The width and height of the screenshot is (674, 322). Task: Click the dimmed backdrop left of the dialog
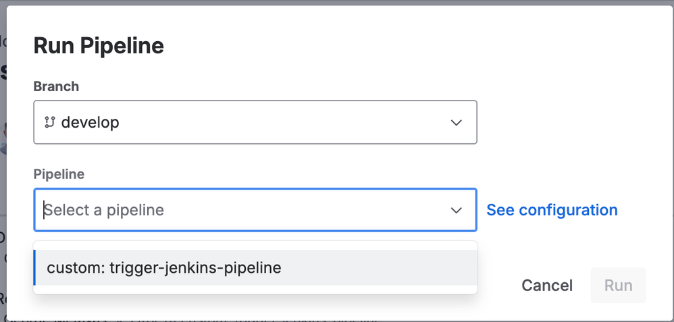(3, 172)
